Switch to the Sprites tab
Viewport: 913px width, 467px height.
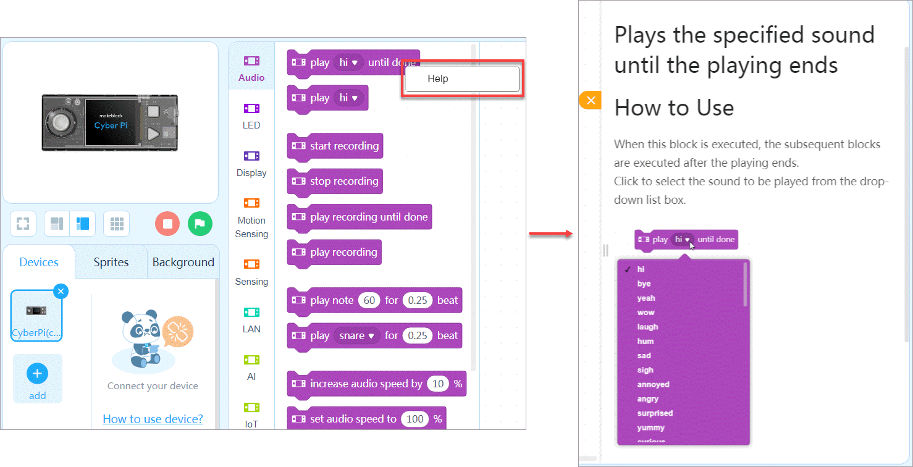111,262
